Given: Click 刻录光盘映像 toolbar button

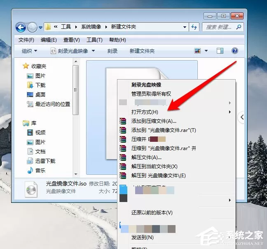Looking at the screenshot, I should coord(69,51).
